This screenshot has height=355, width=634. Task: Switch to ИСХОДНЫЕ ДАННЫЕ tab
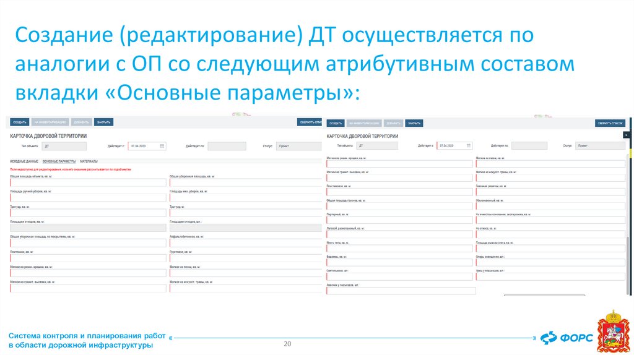[24, 161]
